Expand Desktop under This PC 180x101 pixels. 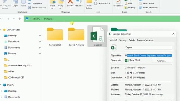[1, 91]
